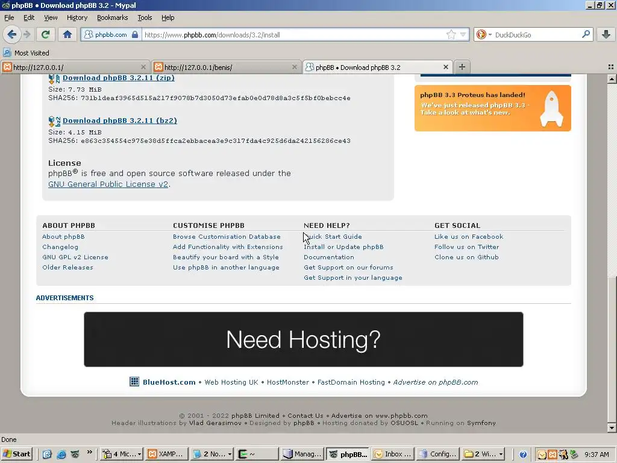Click the bz2 package download icon

point(54,121)
